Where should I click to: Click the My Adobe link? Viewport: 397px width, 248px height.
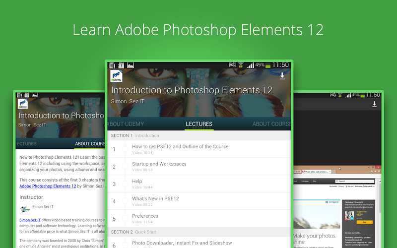[333, 186]
